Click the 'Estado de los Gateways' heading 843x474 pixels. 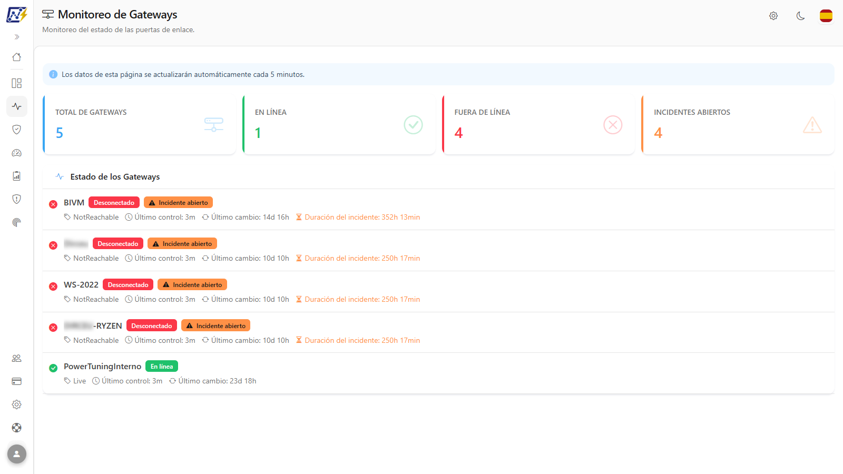click(115, 177)
